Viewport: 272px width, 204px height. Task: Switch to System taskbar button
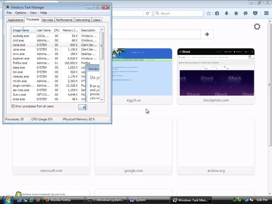point(149,200)
